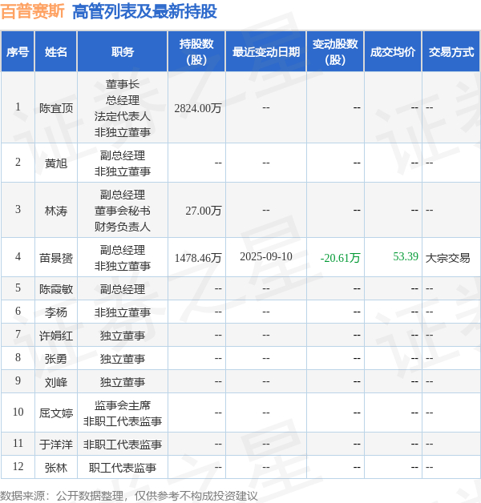Click the holding value 27.00万
The width and height of the screenshot is (481, 503).
pos(204,211)
